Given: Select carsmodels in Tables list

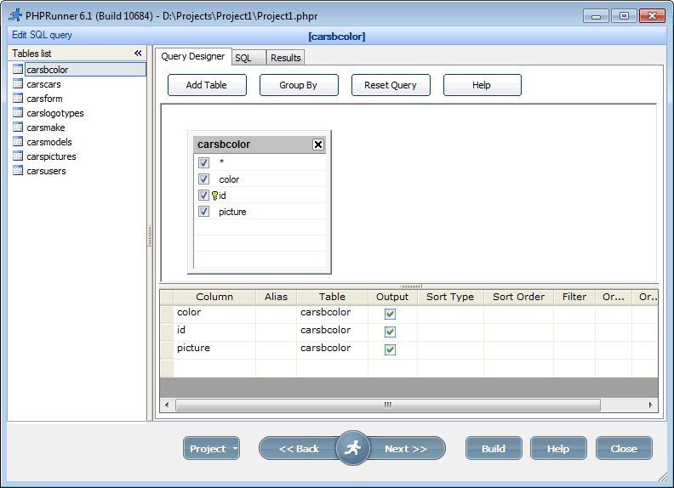Looking at the screenshot, I should click(49, 142).
